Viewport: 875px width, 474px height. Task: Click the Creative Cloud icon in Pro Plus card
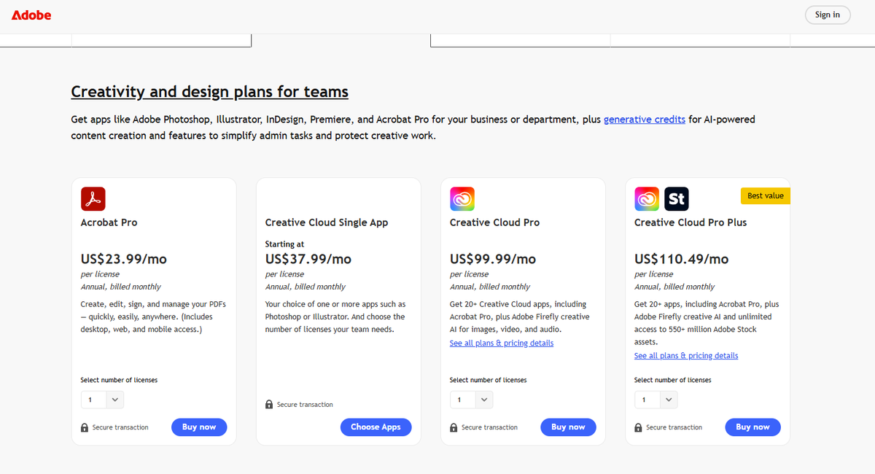coord(647,198)
